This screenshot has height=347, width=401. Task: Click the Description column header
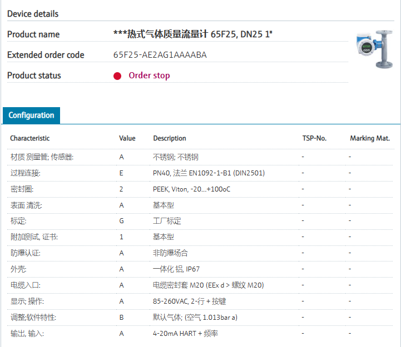[170, 138]
